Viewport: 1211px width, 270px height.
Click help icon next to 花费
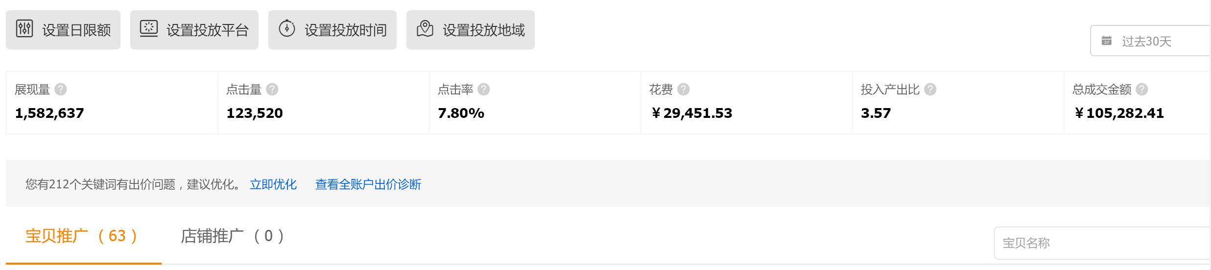684,89
